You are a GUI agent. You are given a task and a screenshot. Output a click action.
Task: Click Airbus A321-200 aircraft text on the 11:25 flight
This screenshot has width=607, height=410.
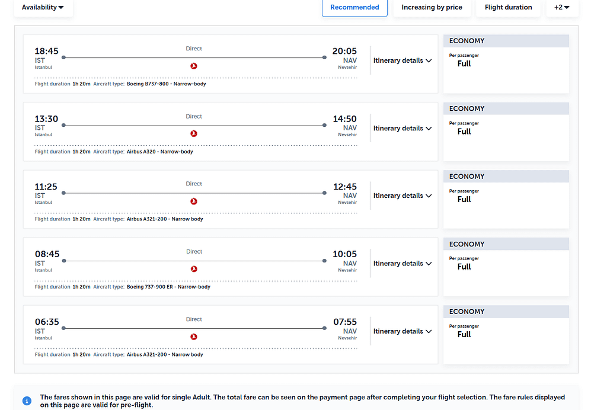(165, 219)
